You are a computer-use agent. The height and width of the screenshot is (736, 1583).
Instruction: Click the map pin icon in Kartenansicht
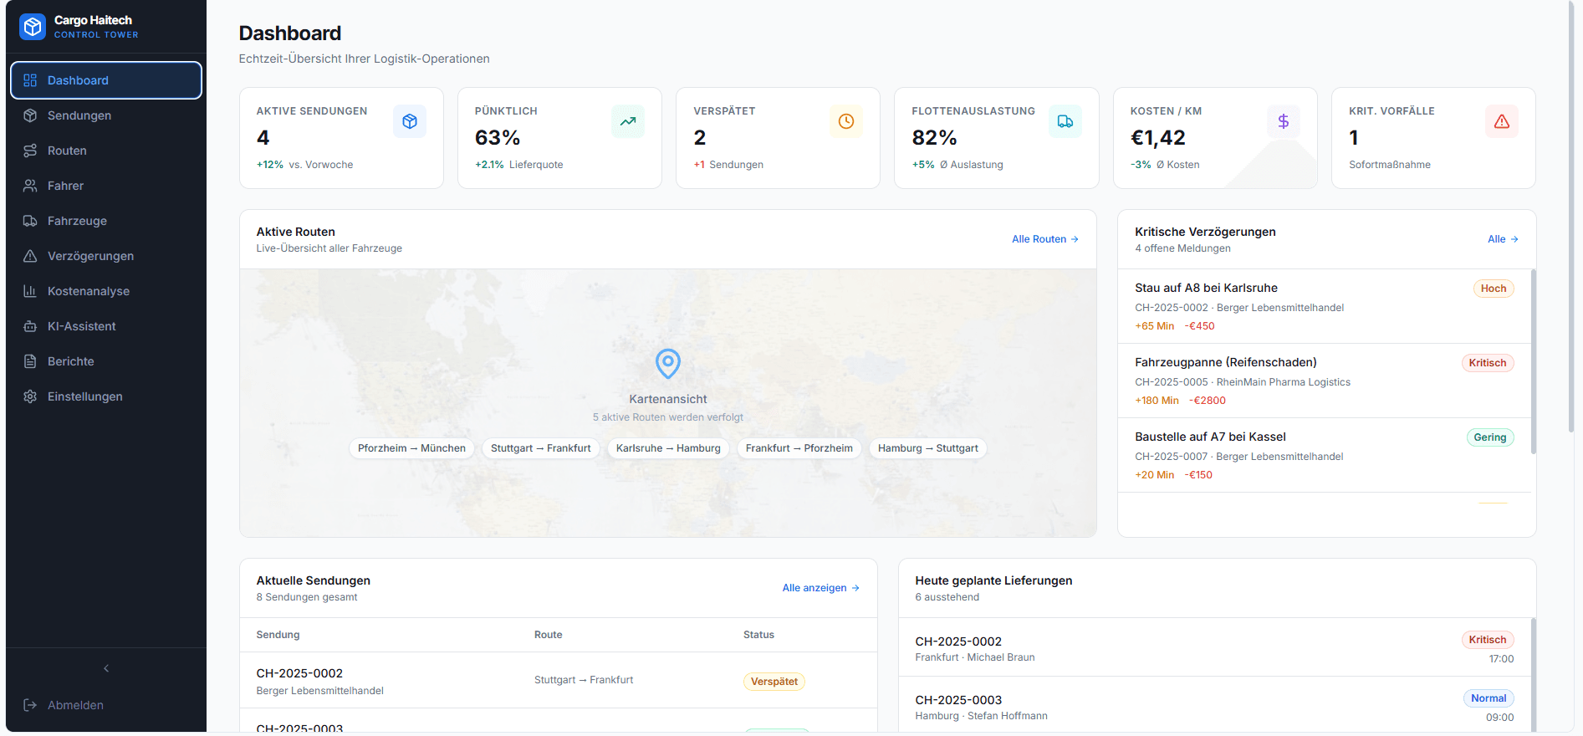(x=668, y=364)
